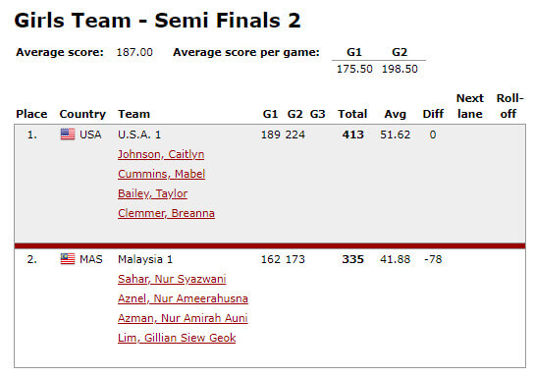Click the USA flag icon
Viewport: 534px width, 376px height.
(x=68, y=134)
